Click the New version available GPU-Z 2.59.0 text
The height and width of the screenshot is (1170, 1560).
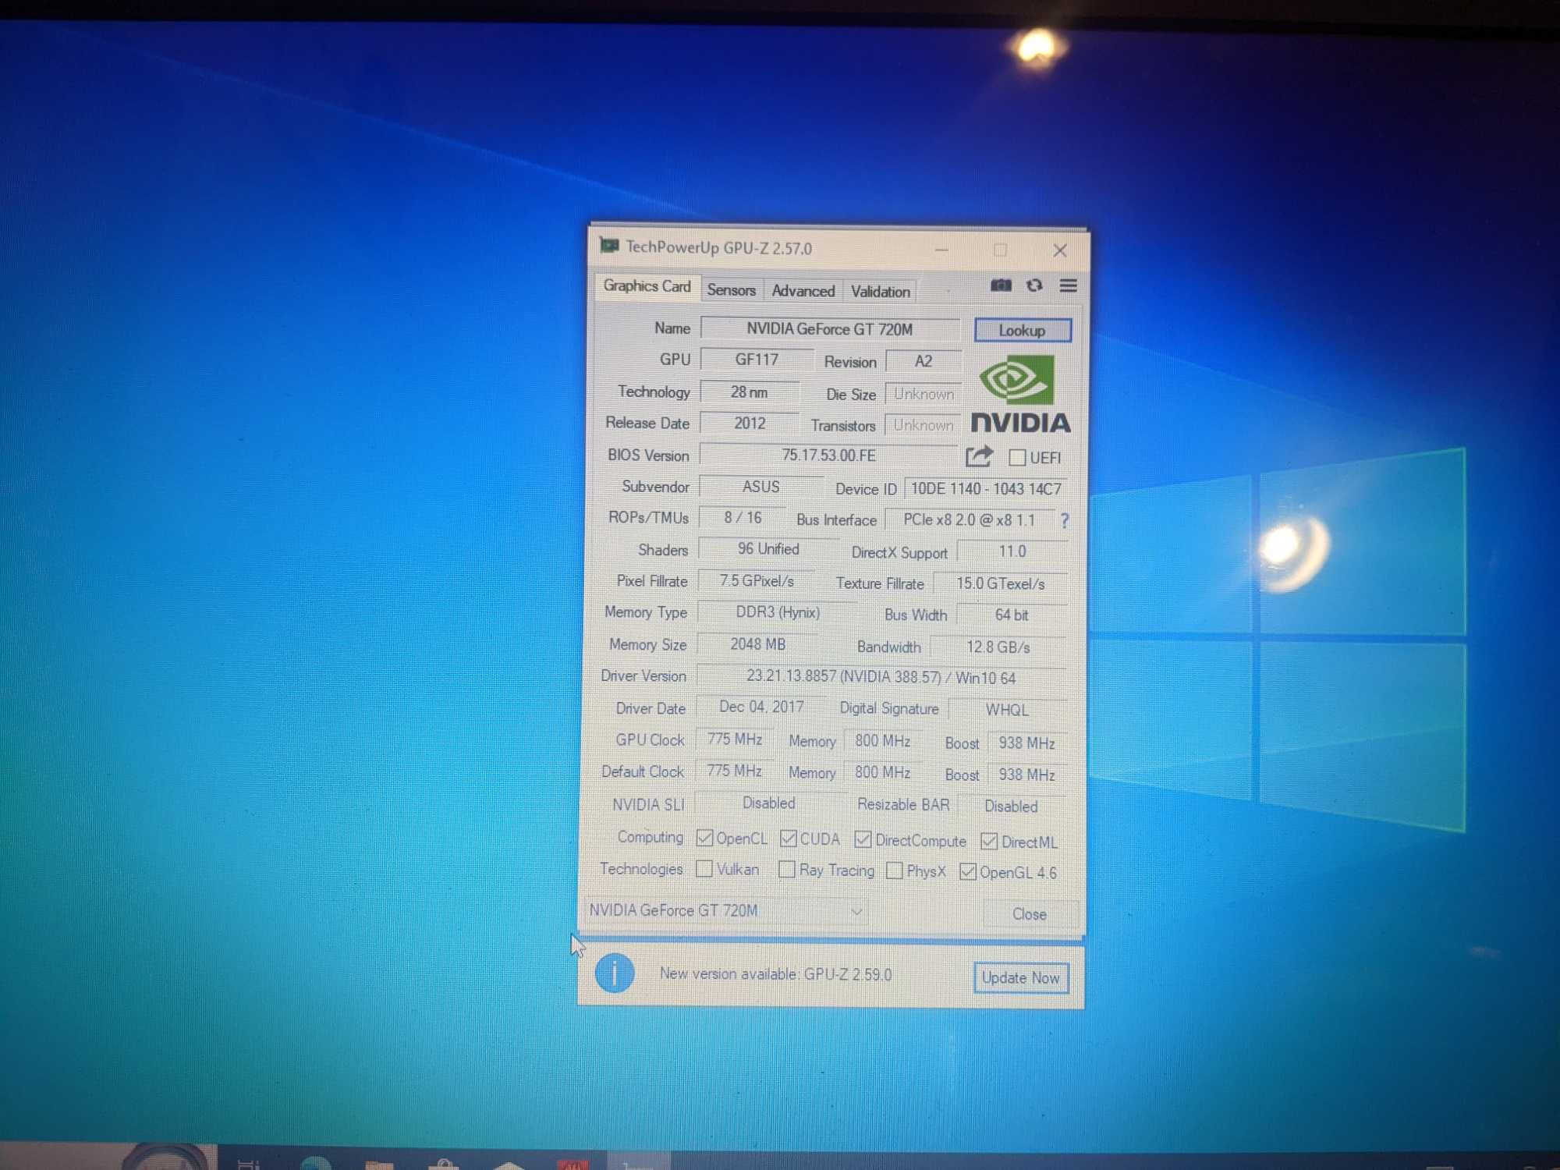(x=775, y=974)
